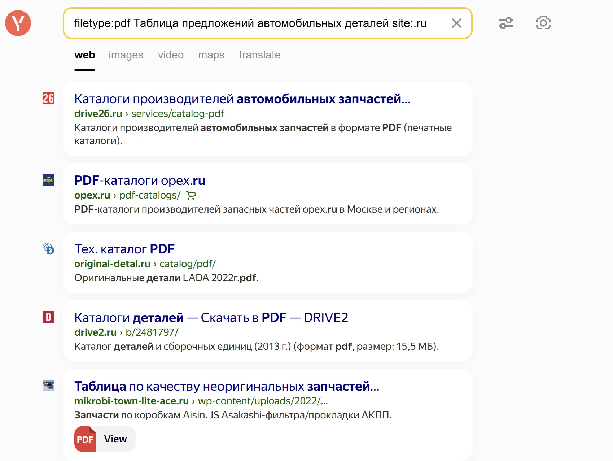Open result 'Таблица по качеству неоригинальных запчастей…'
The width and height of the screenshot is (613, 461).
point(227,386)
